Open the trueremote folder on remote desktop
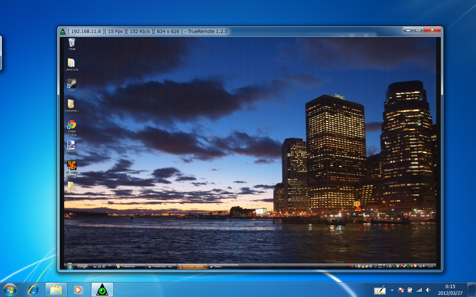 click(71, 105)
